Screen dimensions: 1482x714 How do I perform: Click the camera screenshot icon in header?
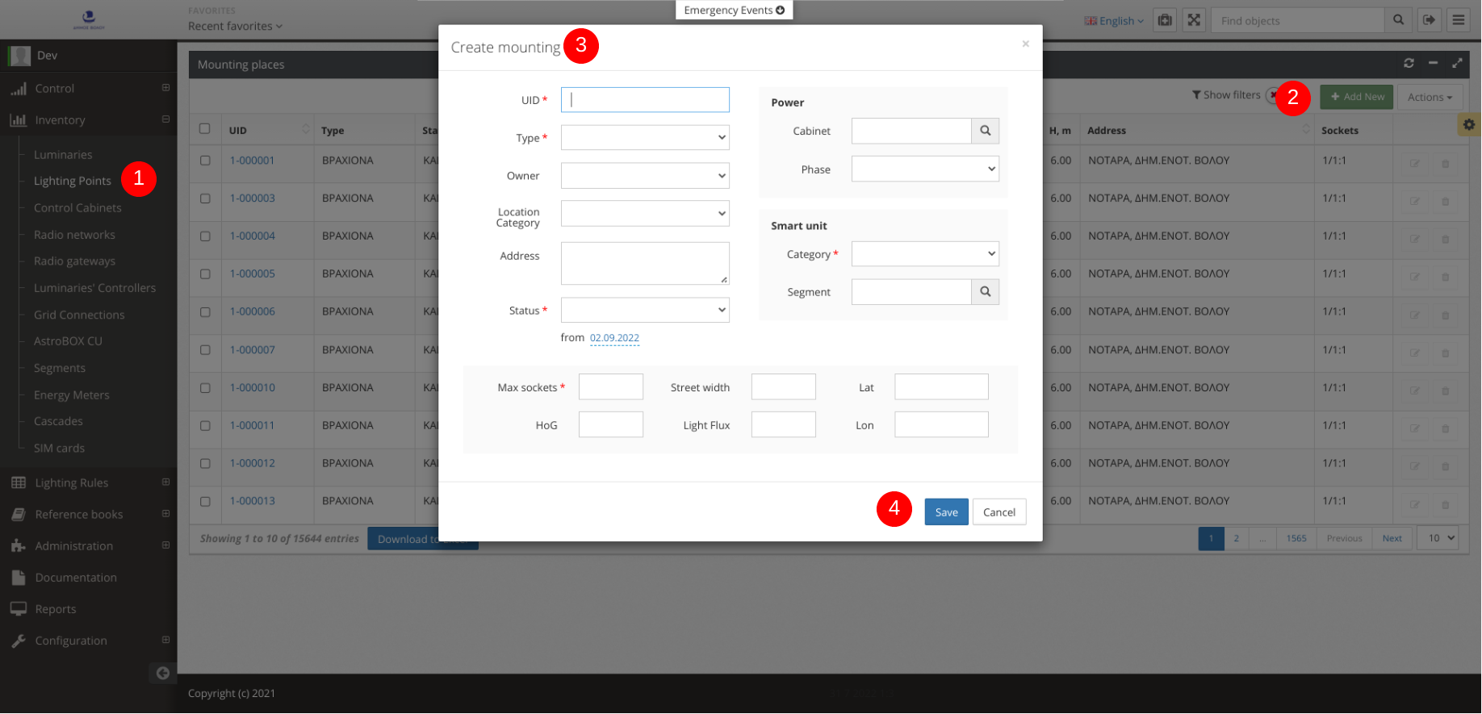[1165, 20]
